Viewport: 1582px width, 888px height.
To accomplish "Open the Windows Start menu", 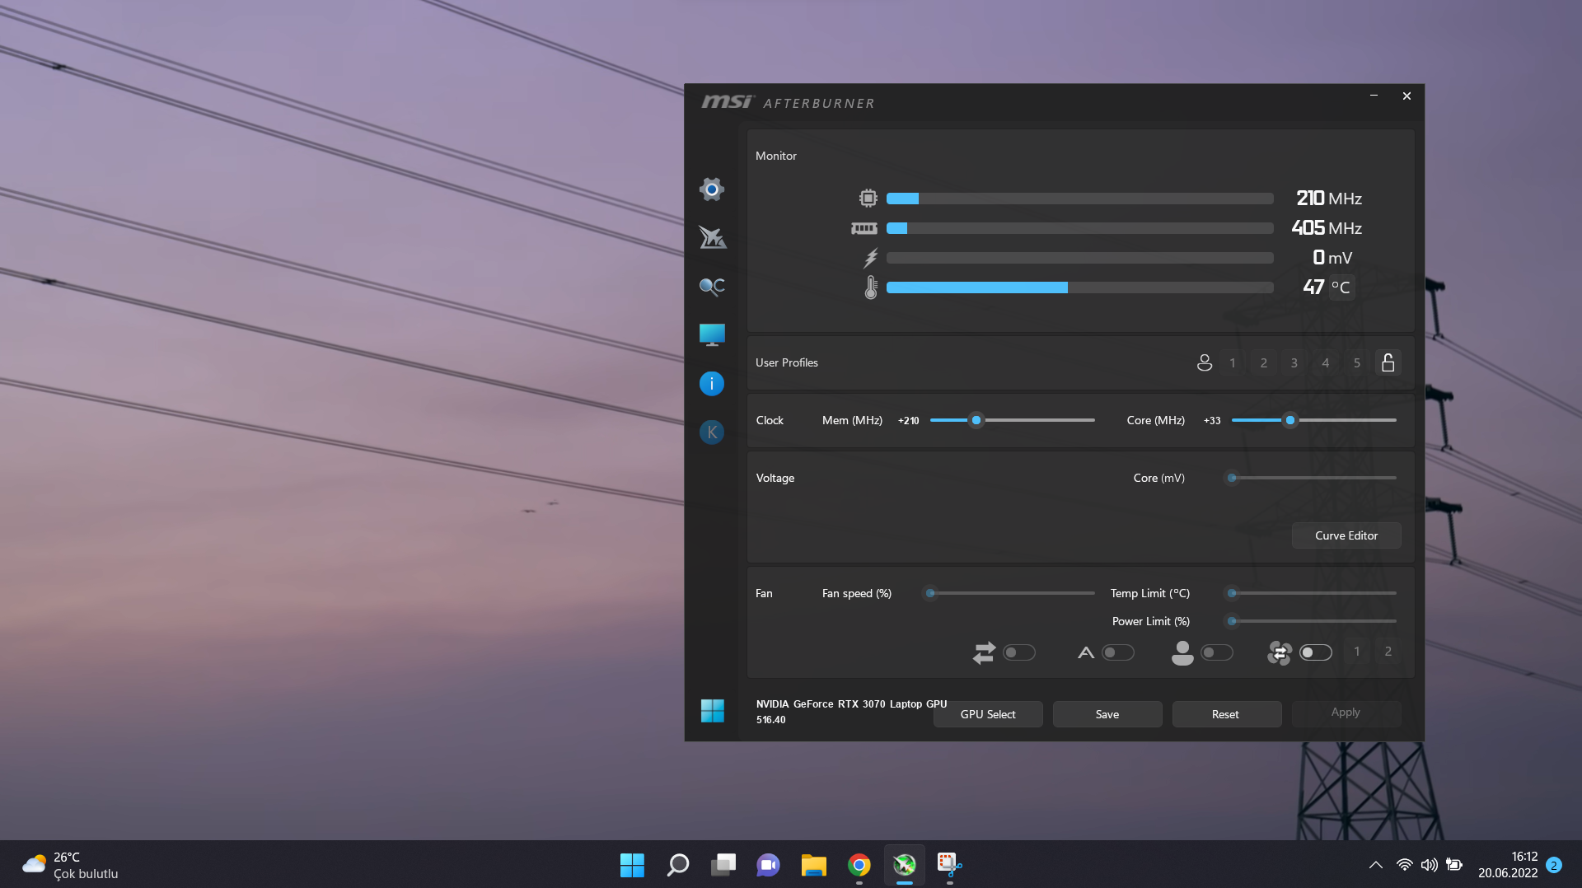I will [632, 864].
